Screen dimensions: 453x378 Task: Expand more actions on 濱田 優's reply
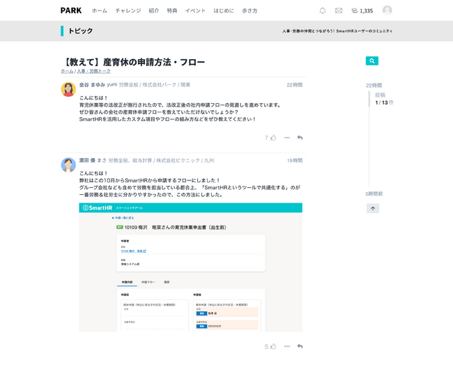[x=286, y=346]
